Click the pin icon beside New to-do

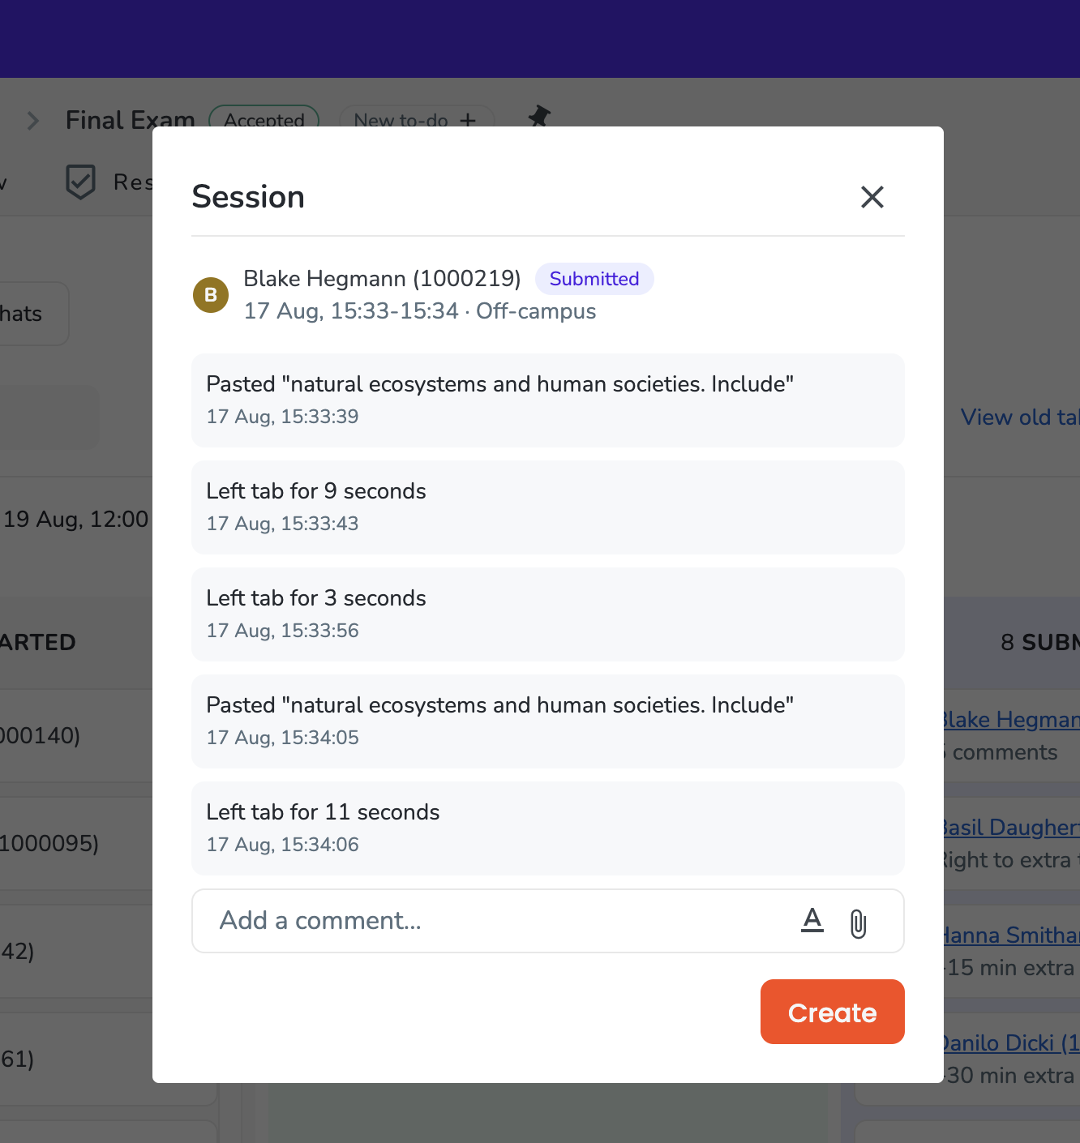(x=539, y=117)
